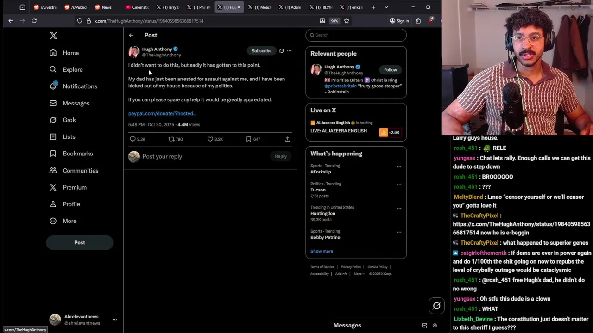Open more options for #ForksUp trend
Image resolution: width=593 pixels, height=333 pixels.
[399, 167]
